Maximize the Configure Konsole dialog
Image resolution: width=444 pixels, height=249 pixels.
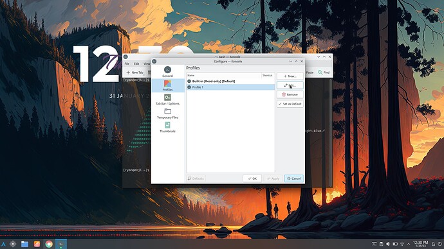coord(296,61)
